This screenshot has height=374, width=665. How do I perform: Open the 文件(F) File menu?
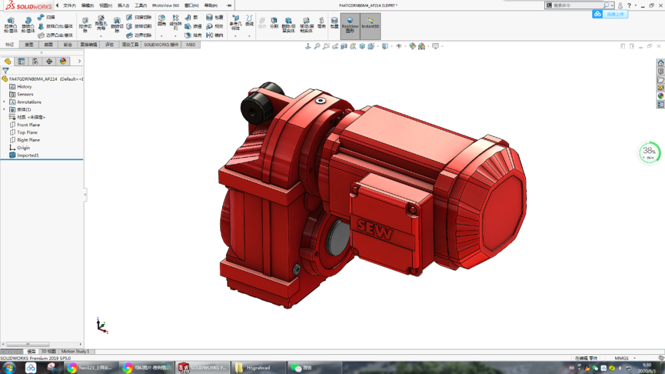[x=70, y=6]
